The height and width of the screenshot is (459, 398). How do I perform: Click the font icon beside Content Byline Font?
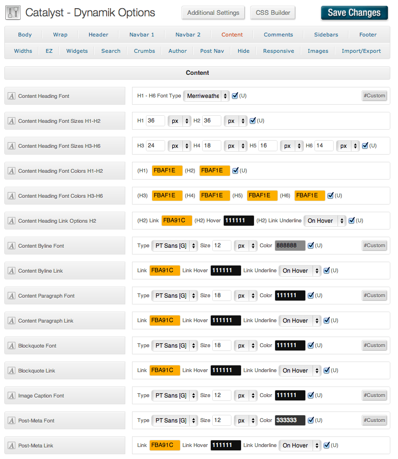click(x=12, y=246)
